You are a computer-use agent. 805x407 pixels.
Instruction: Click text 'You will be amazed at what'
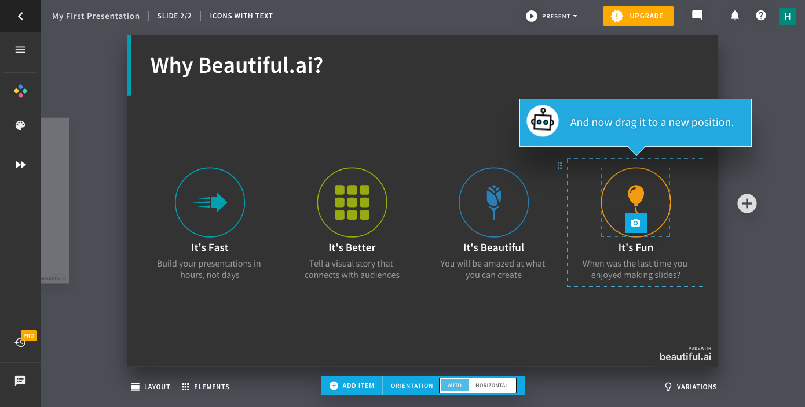493,264
